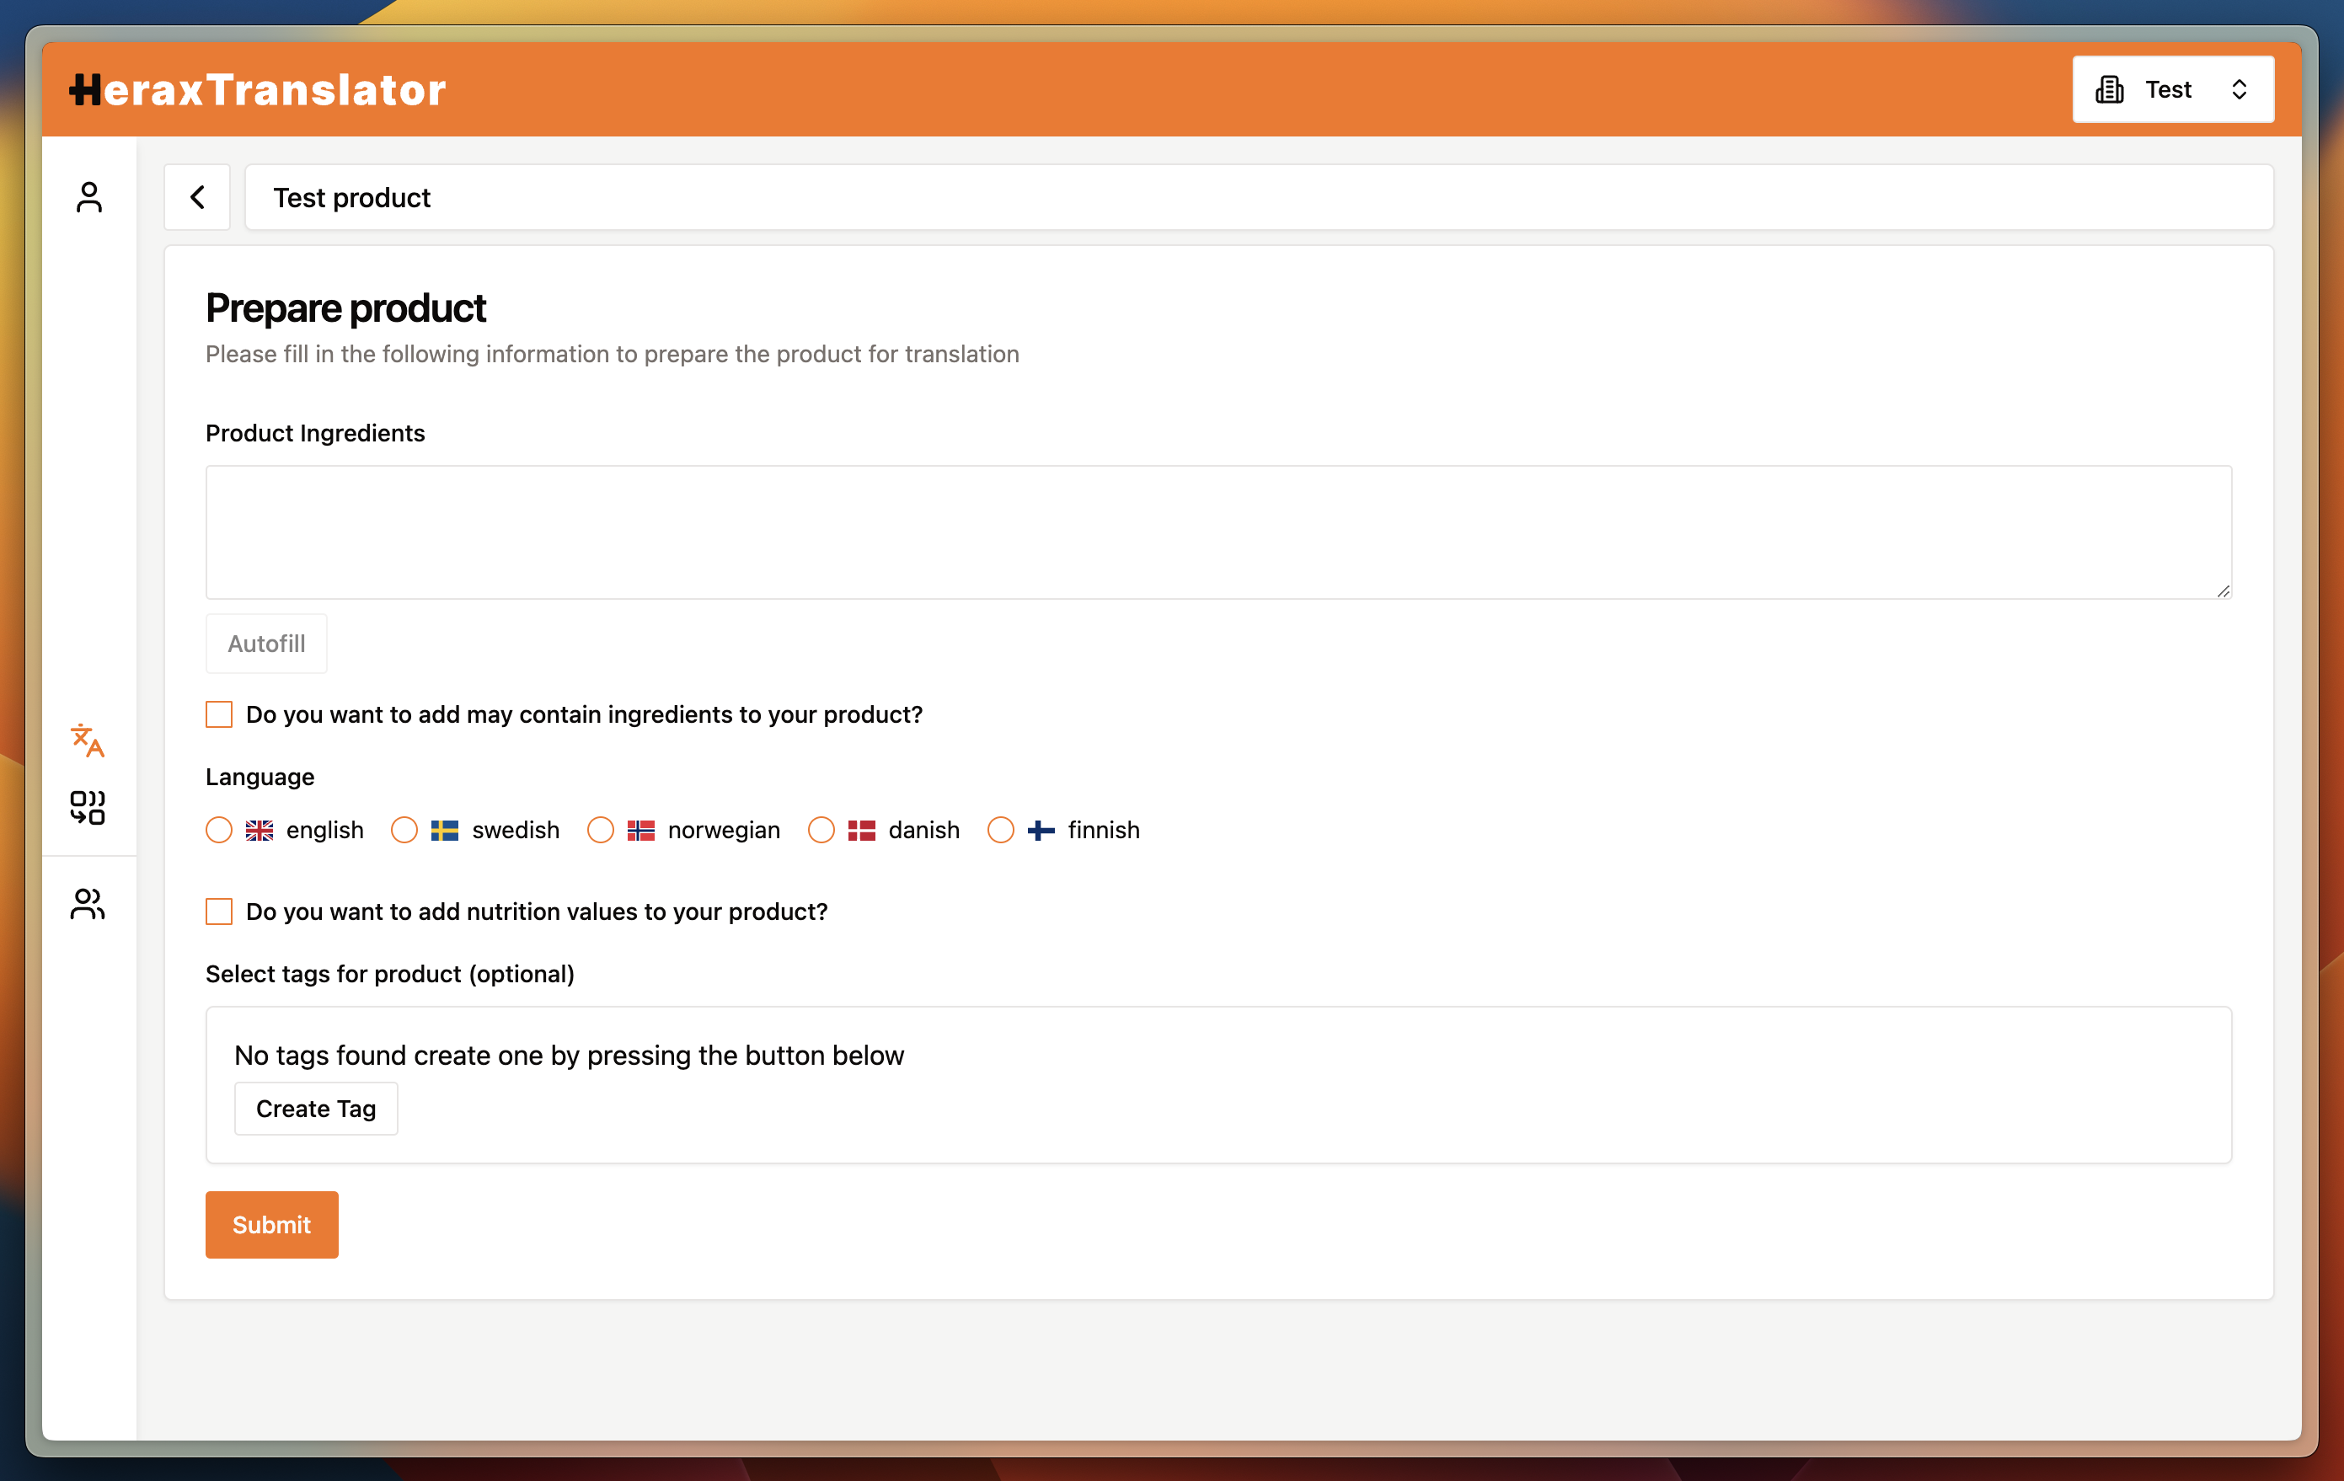The image size is (2344, 1481).
Task: Click the user profile icon top-left
Action: coord(90,195)
